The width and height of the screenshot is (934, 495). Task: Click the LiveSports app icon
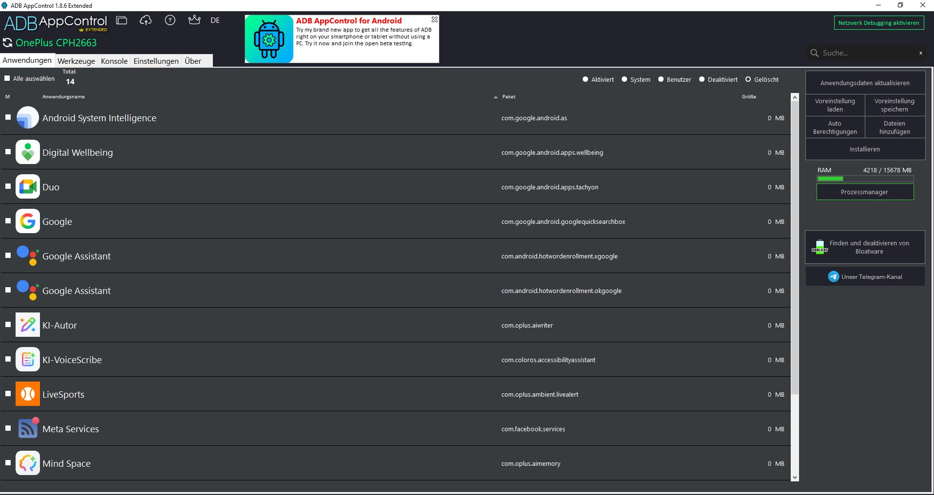coord(28,394)
